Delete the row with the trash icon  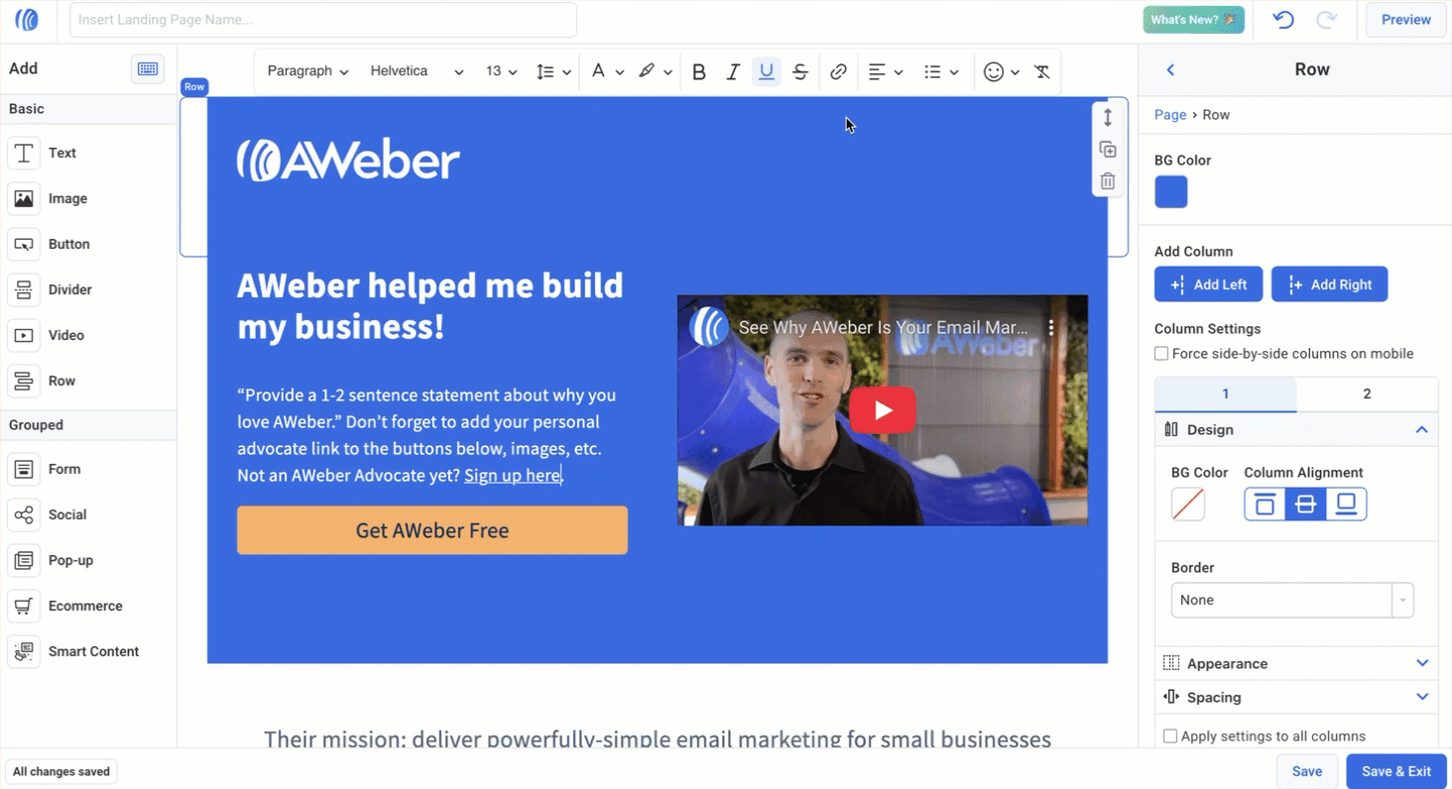[1108, 181]
